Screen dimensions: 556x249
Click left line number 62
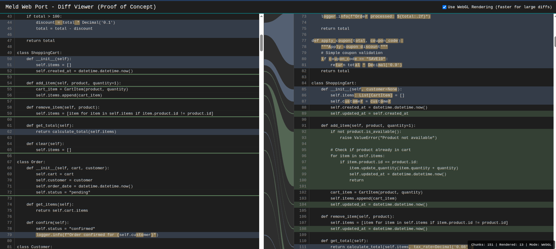point(9,132)
